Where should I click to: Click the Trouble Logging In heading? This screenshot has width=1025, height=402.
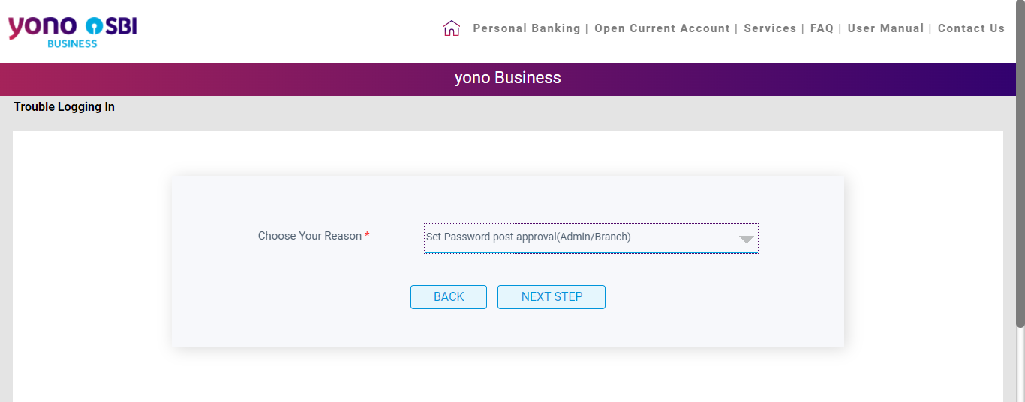64,107
